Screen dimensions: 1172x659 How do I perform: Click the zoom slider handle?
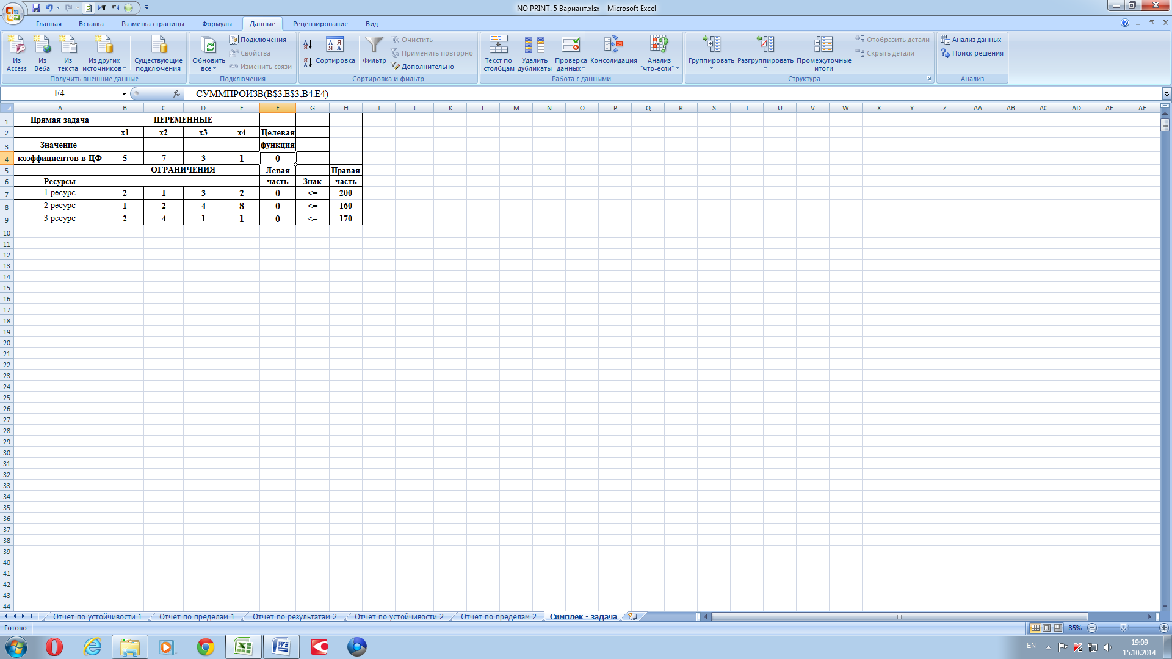click(x=1123, y=628)
